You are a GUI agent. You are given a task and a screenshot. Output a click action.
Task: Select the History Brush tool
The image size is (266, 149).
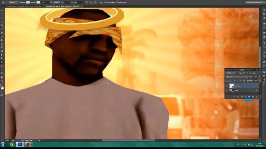pyautogui.click(x=2, y=44)
